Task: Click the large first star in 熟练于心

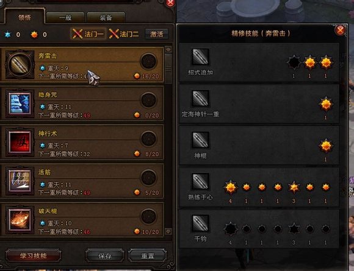Action: click(x=231, y=188)
